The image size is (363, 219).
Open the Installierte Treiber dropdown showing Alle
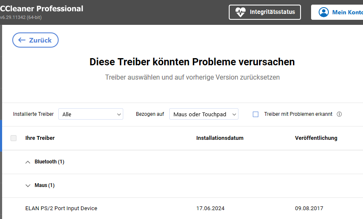[90, 114]
